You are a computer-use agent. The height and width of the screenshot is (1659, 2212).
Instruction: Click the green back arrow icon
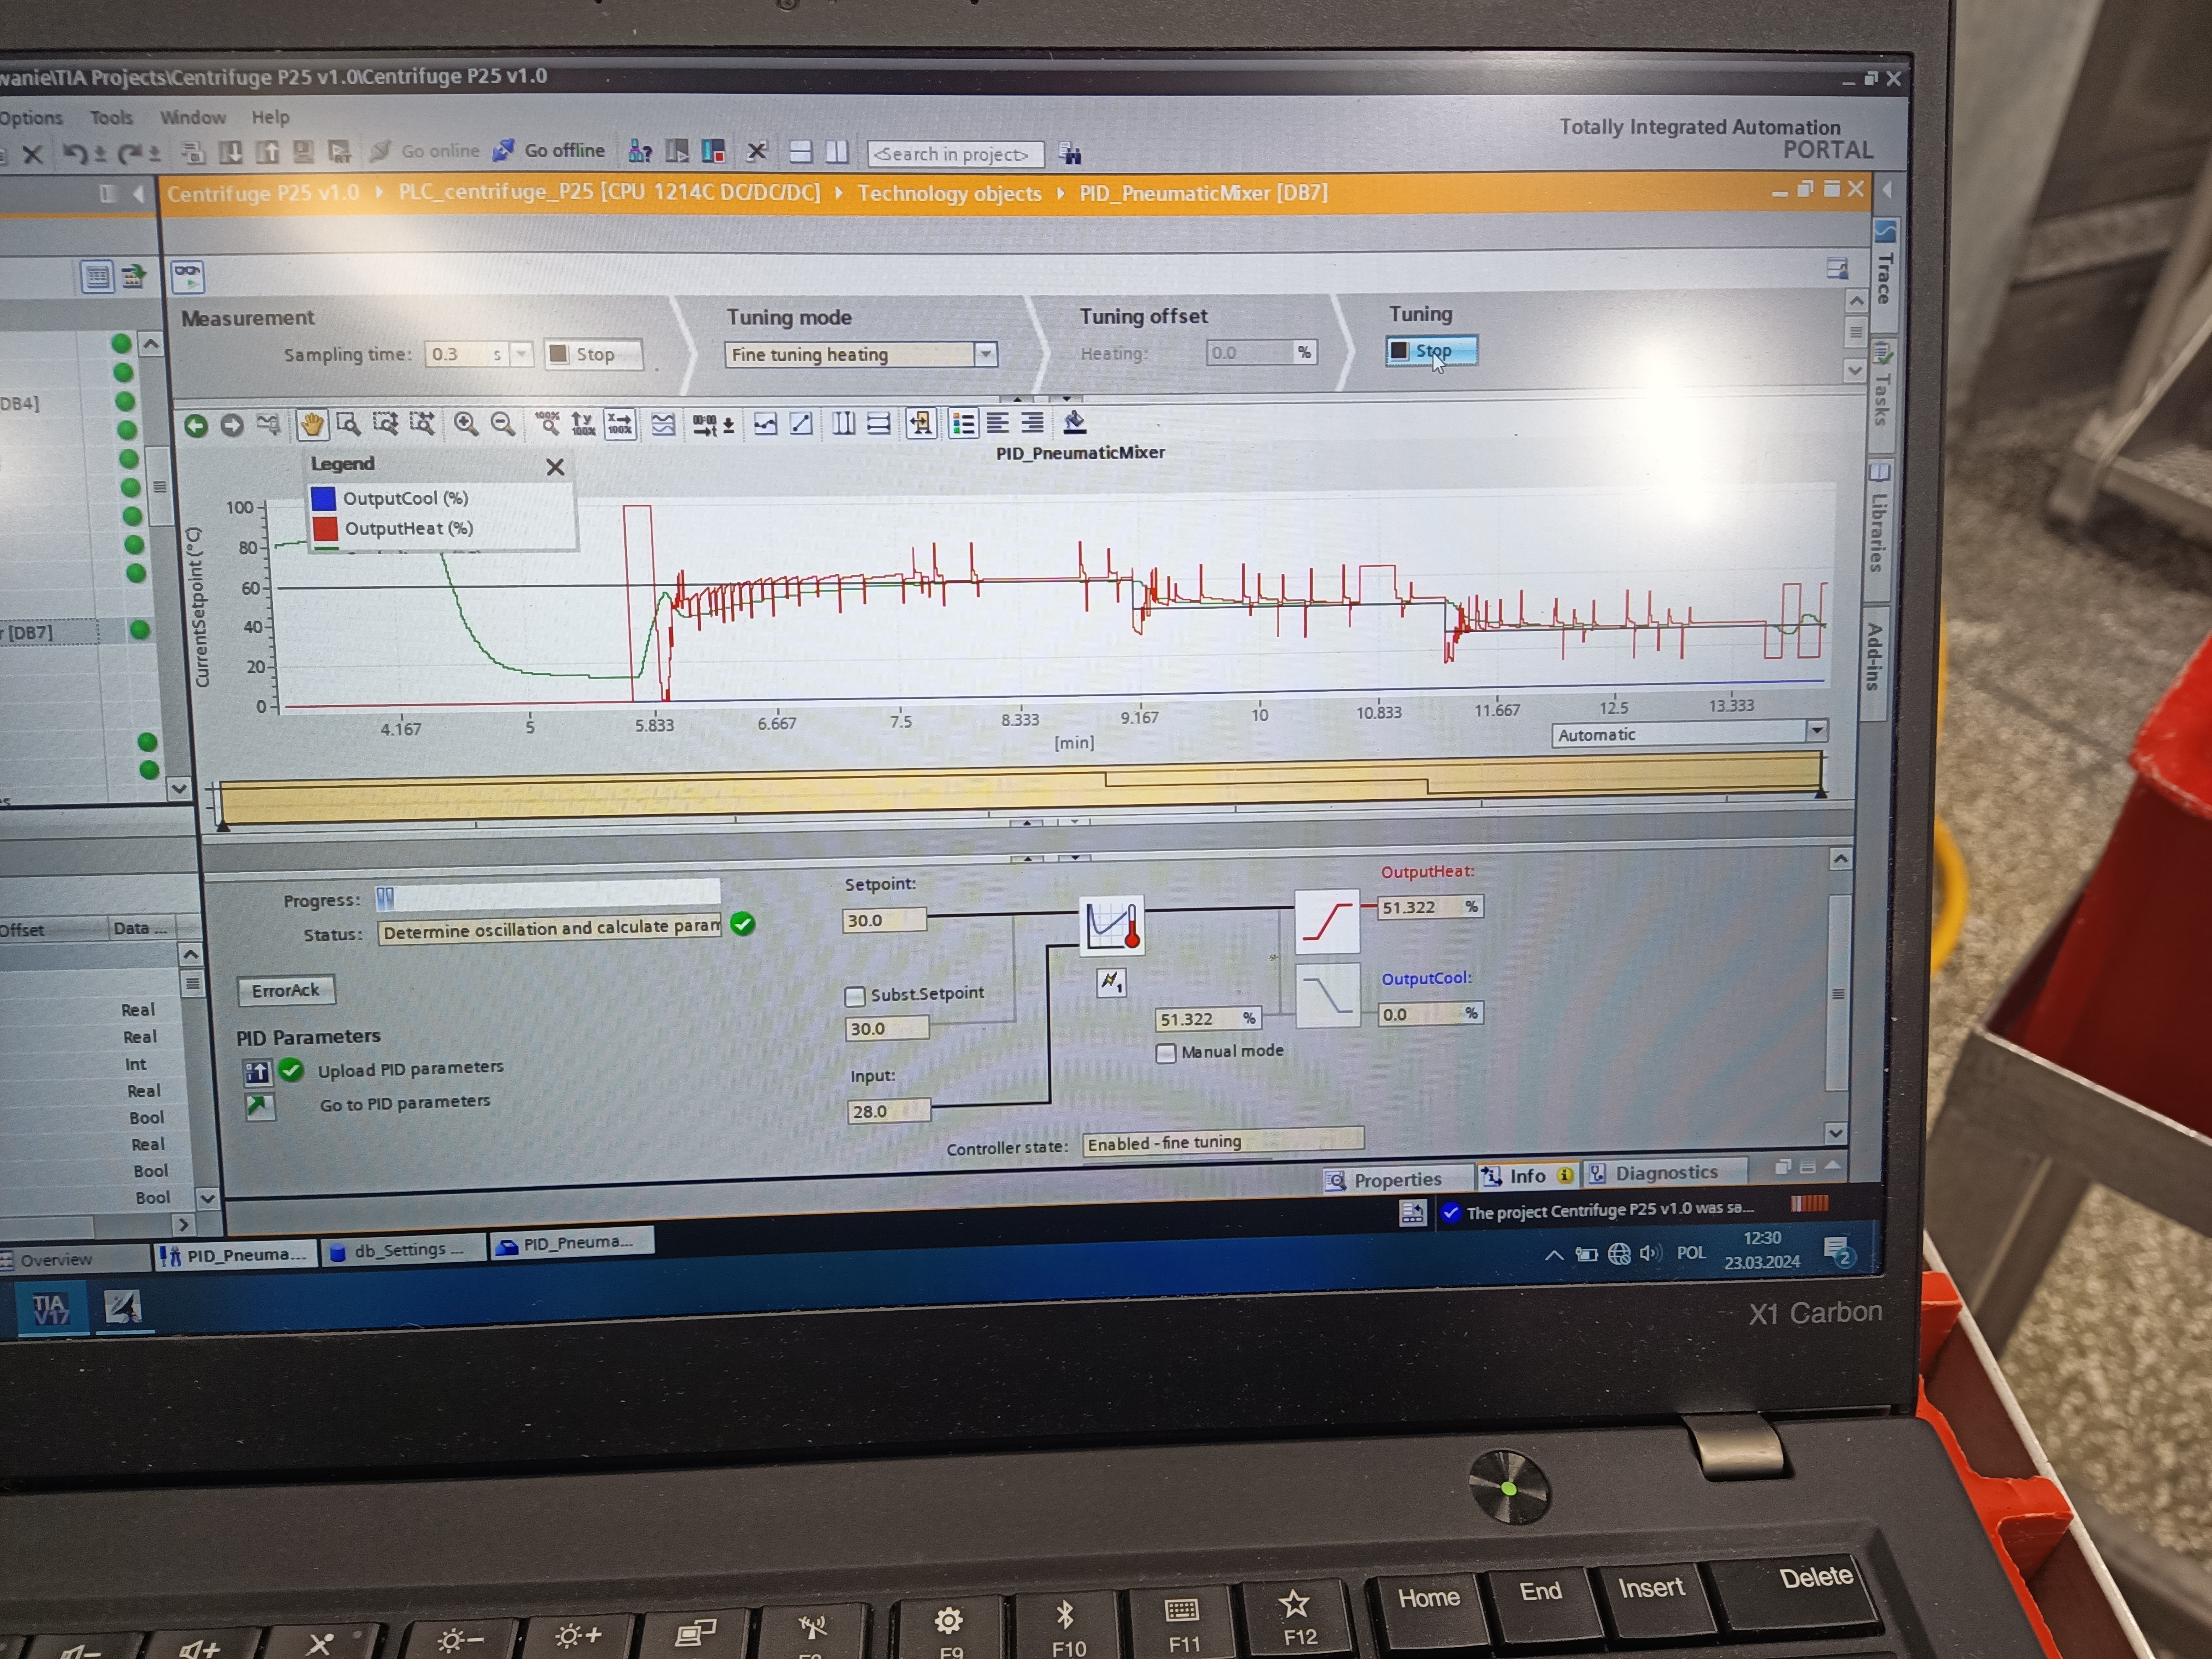[x=196, y=426]
